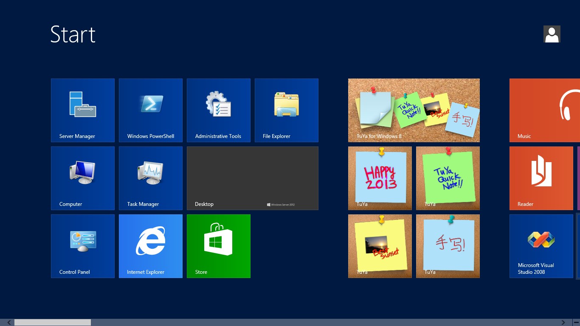The height and width of the screenshot is (326, 580).
Task: Open the green Store tile
Action: point(219,246)
